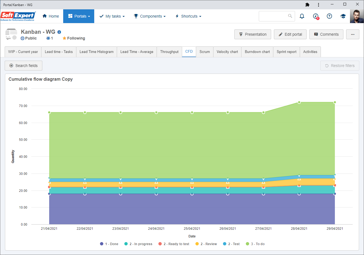
Task: Click the Restore filters button
Action: tap(340, 66)
